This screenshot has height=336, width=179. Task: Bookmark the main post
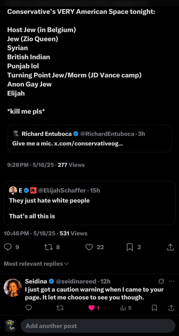[x=130, y=247]
